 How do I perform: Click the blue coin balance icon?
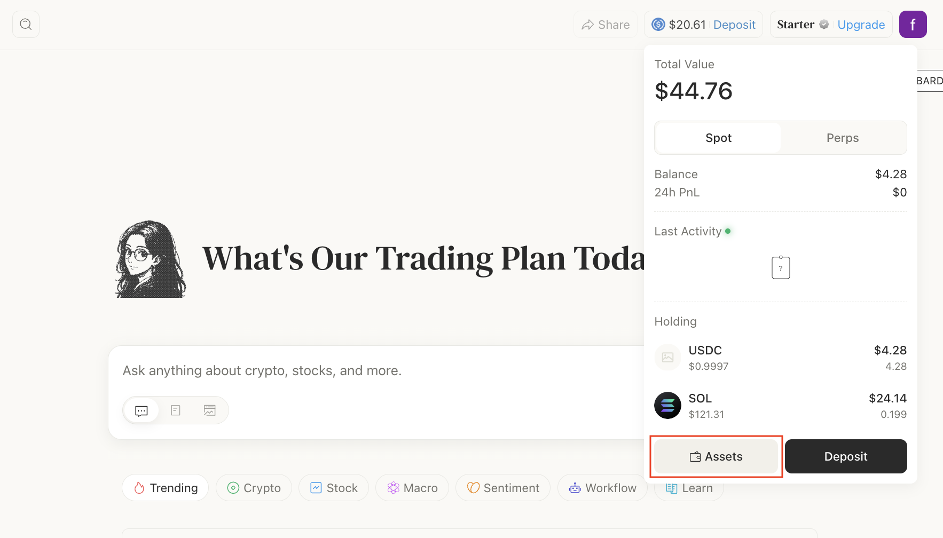pos(658,25)
